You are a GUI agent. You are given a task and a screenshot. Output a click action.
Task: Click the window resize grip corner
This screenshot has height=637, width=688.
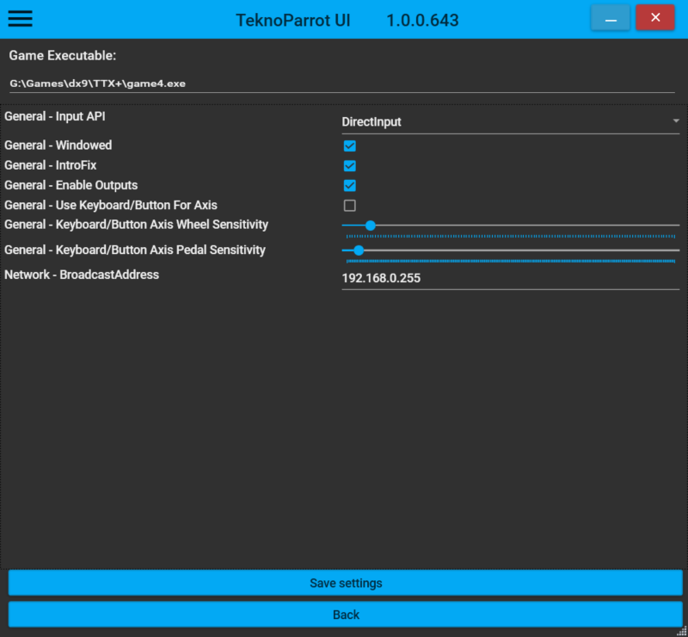pos(682,631)
